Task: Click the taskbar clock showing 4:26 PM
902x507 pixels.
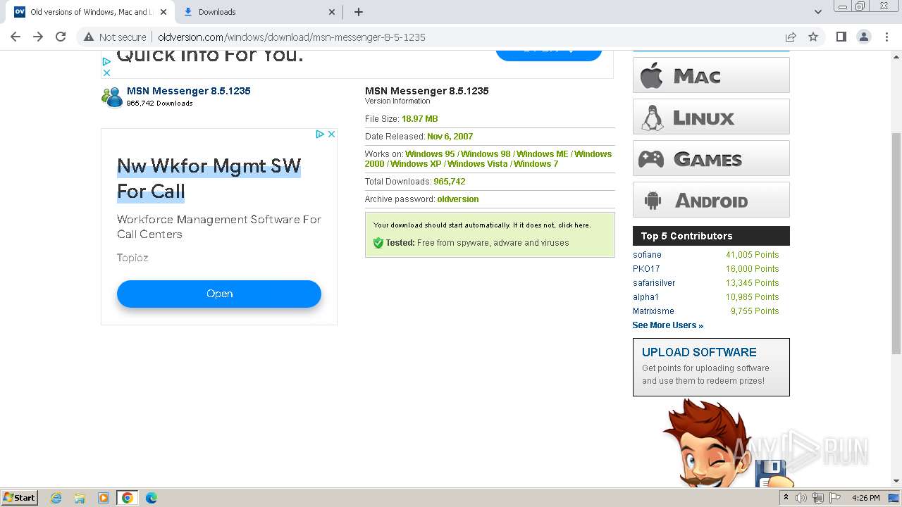Action: click(x=865, y=498)
